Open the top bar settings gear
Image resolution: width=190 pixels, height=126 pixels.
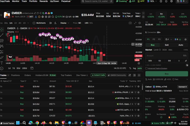tap(172, 1)
